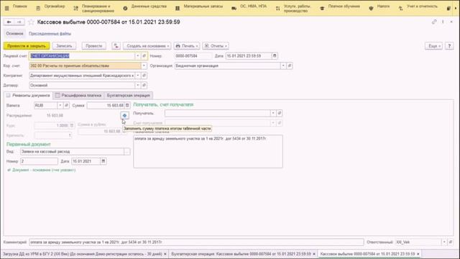This screenshot has width=460, height=259.
Task: Click the document structure icon next to Провести
Action: (x=116, y=46)
